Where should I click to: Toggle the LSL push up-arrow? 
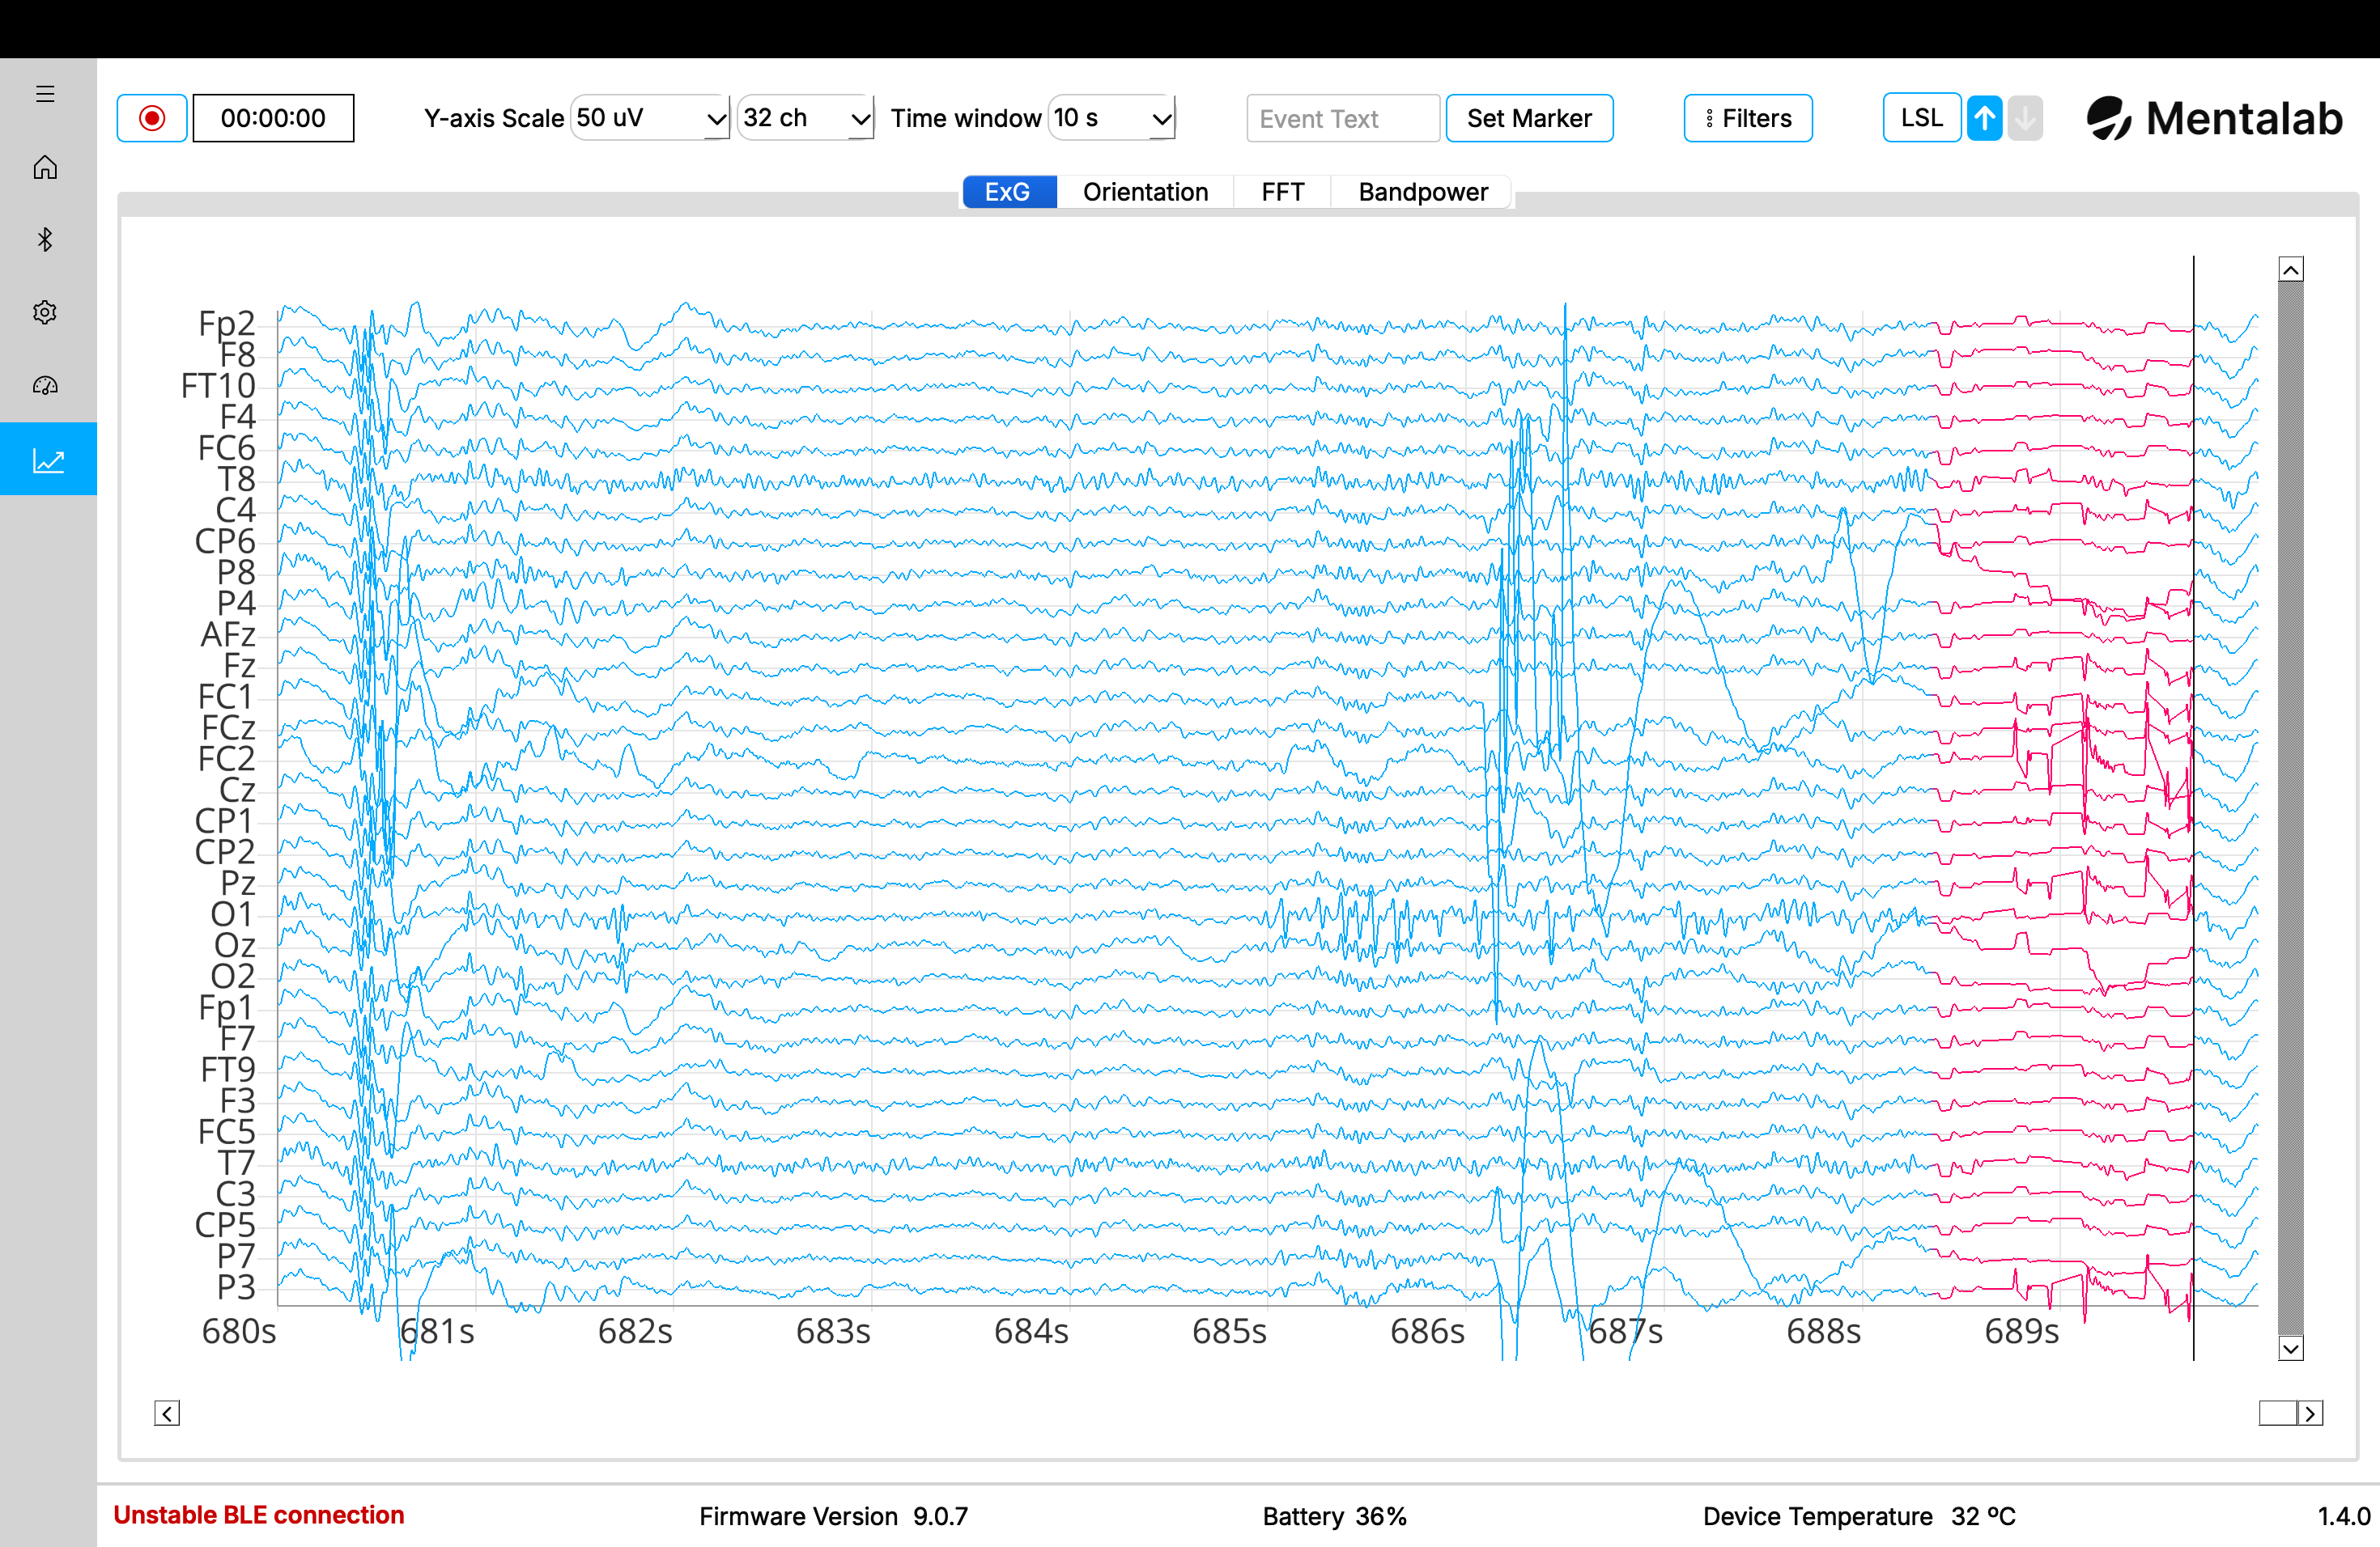1984,119
